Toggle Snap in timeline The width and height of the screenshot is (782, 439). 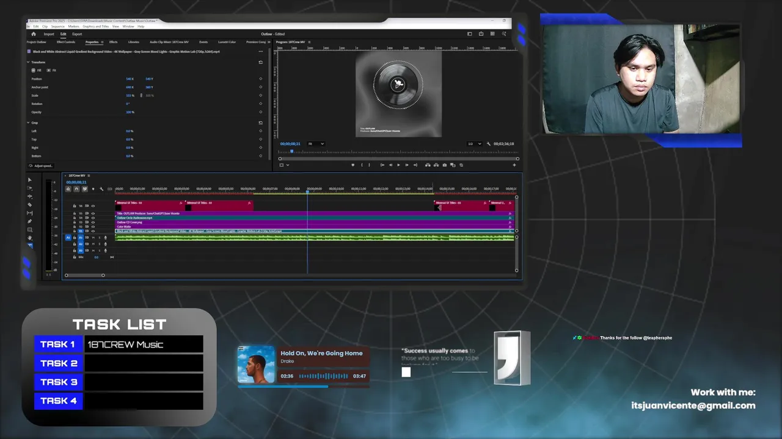pyautogui.click(x=76, y=189)
